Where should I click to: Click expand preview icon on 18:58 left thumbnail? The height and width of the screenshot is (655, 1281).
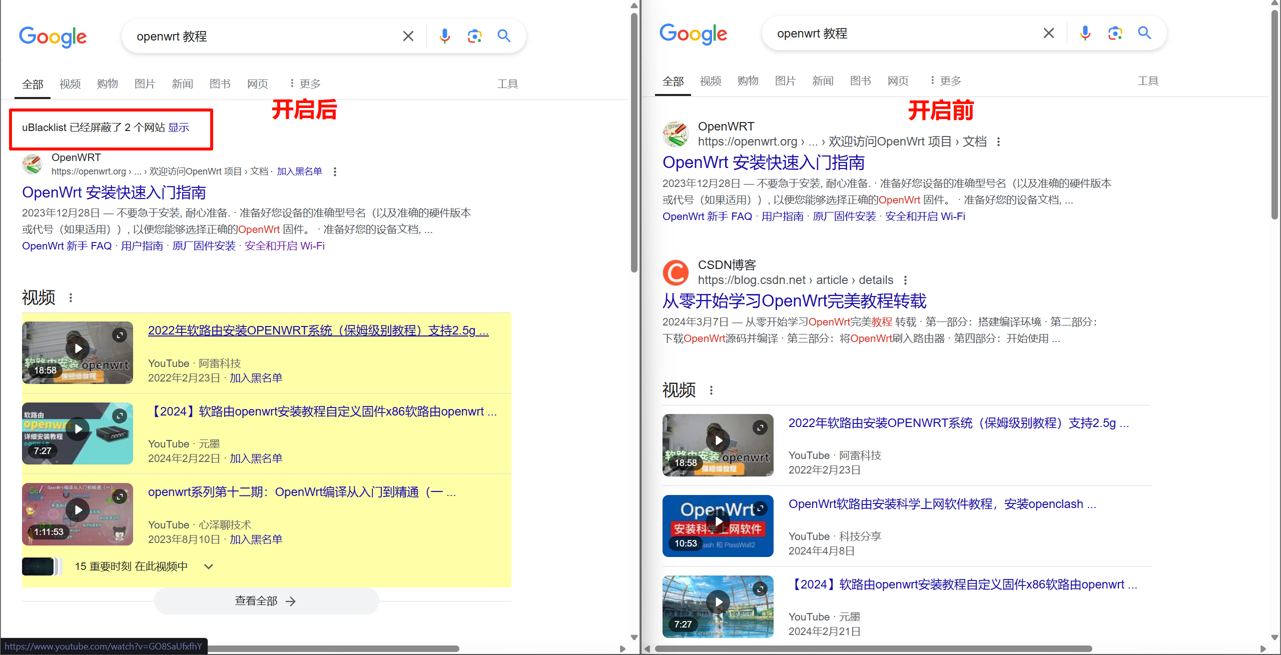click(x=120, y=335)
